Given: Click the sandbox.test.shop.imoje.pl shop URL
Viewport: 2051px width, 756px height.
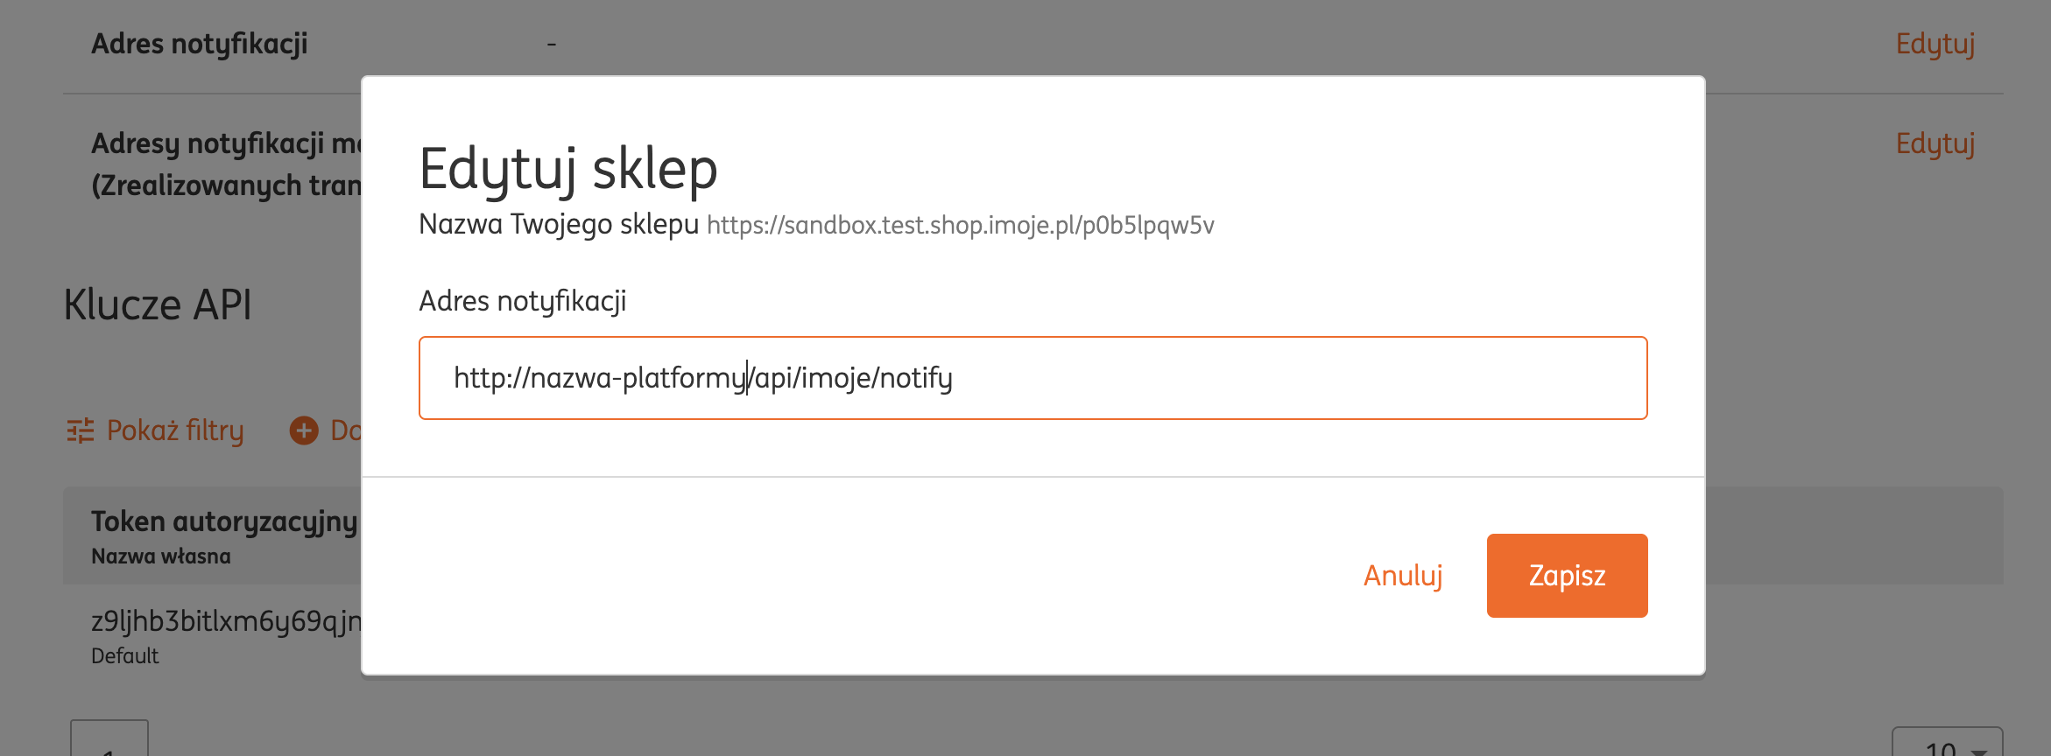Looking at the screenshot, I should [960, 226].
